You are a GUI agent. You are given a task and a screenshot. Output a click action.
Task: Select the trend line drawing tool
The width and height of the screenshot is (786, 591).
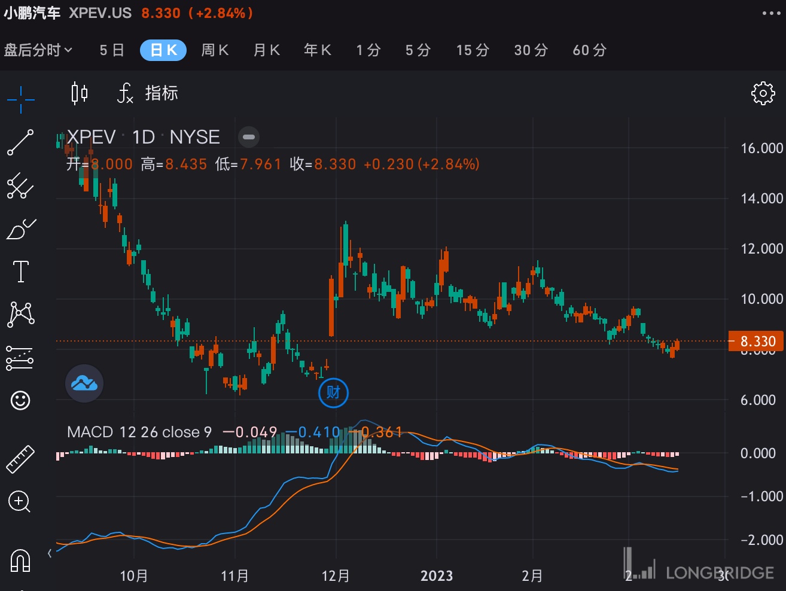click(x=20, y=143)
